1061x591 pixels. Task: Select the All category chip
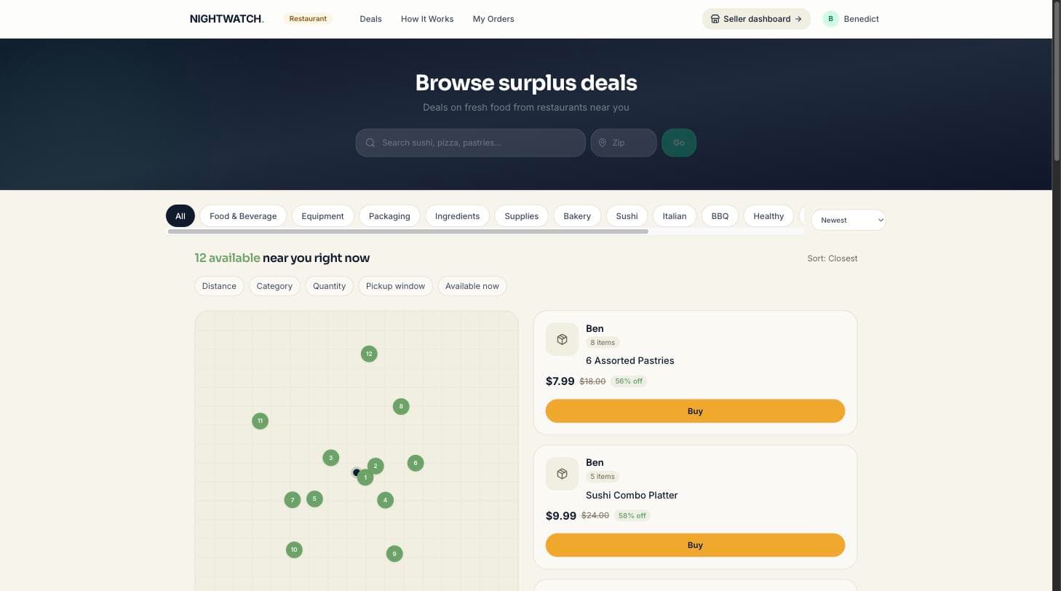180,216
